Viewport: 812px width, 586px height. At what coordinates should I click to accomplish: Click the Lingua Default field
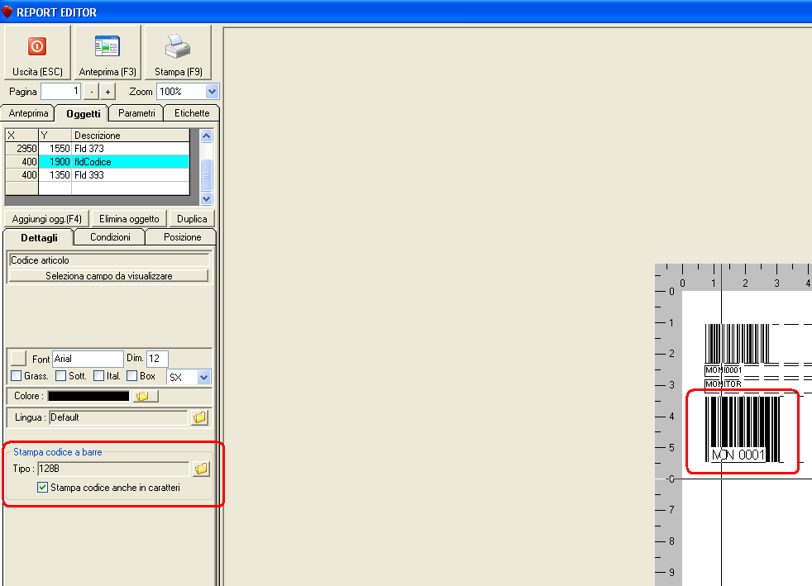[x=118, y=417]
